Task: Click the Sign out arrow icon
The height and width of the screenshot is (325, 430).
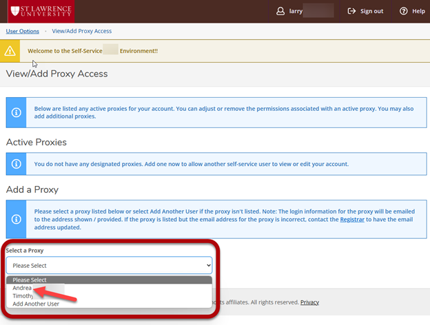Action: pyautogui.click(x=352, y=11)
